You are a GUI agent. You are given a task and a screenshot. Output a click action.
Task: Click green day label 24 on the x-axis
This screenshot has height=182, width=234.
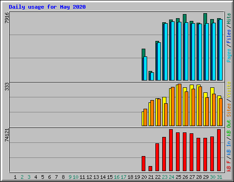pos(171,177)
